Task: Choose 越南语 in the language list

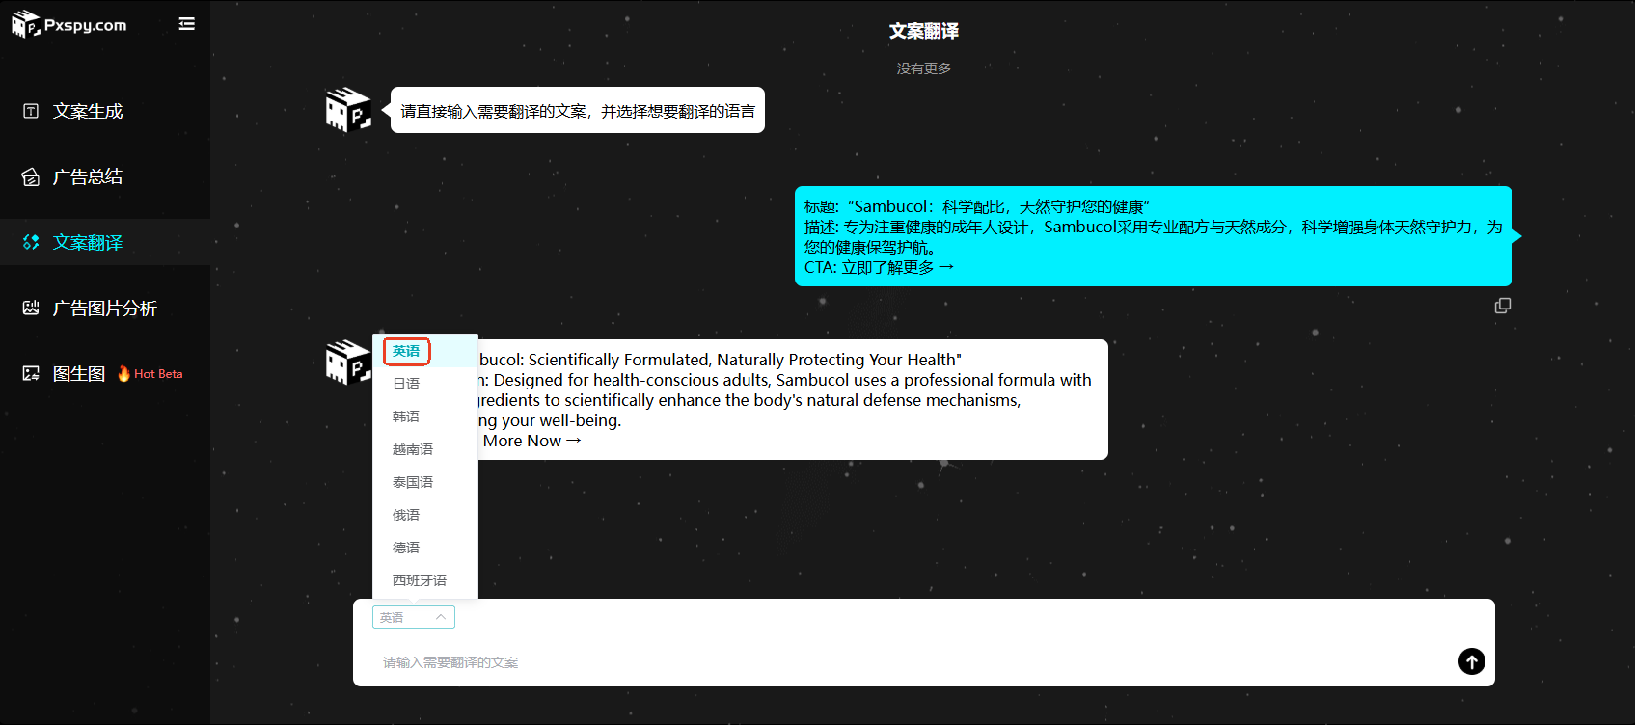Action: click(x=425, y=449)
